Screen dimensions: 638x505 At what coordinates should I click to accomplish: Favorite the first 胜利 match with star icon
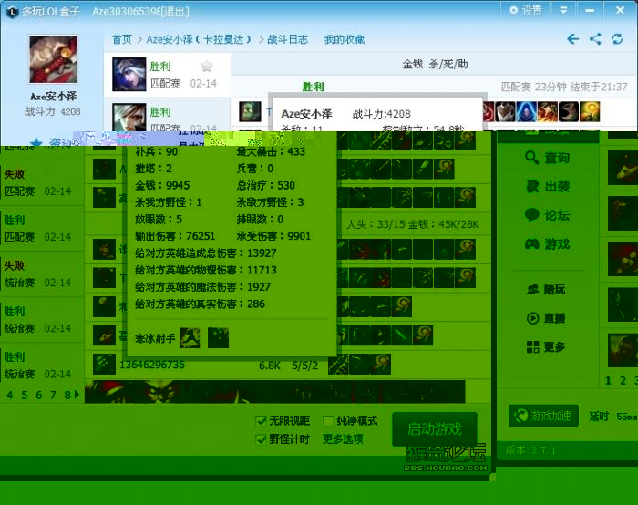tap(207, 66)
